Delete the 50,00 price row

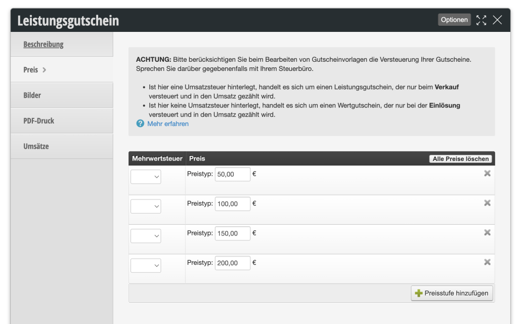coord(487,174)
